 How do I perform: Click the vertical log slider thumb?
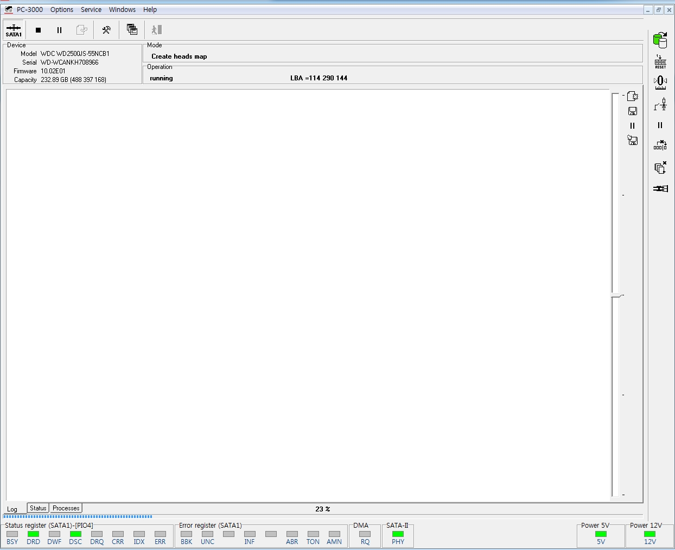pos(616,295)
